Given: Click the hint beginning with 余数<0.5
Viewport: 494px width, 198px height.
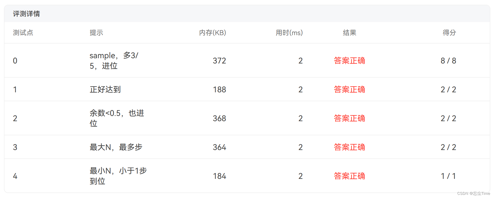Looking at the screenshot, I should (117, 118).
